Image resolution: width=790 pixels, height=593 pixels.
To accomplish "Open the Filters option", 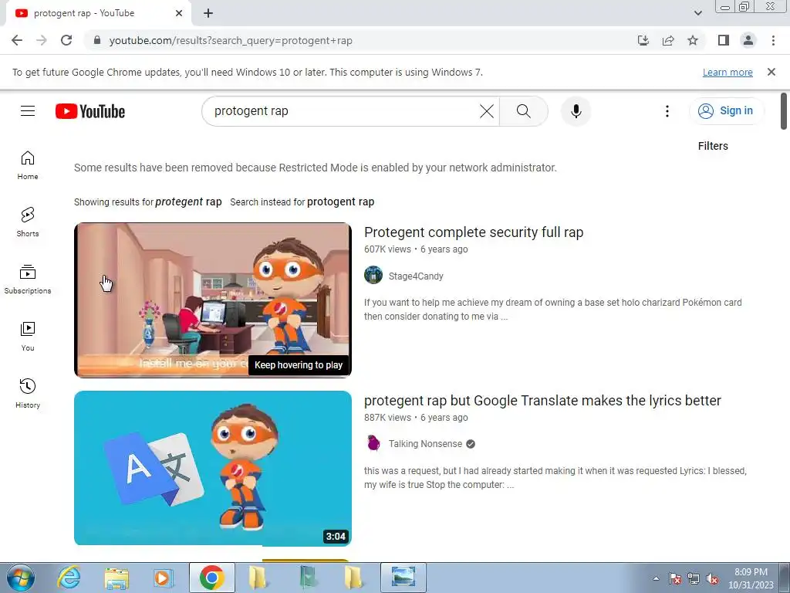I will click(713, 146).
